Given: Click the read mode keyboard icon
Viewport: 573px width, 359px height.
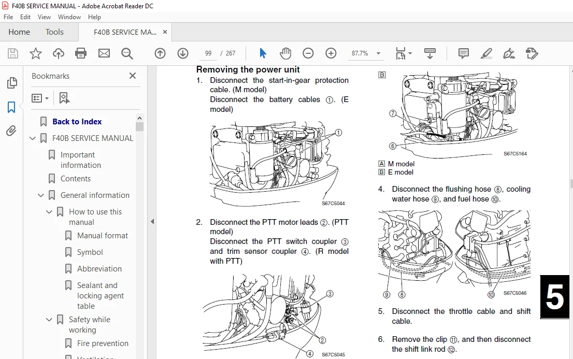Looking at the screenshot, I should point(430,53).
